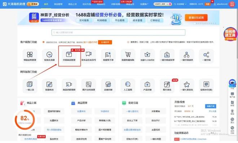
Task: Open the 一键七星优化 star icon tile
Action: [186, 86]
